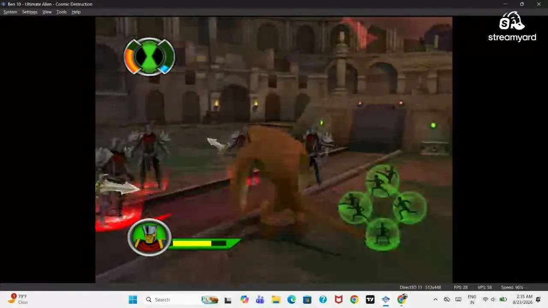Click the FPS: 28 status bar readout
Image resolution: width=548 pixels, height=308 pixels.
(x=461, y=287)
